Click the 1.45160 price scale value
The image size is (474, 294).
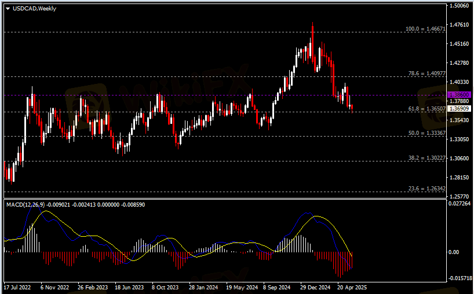click(x=459, y=44)
